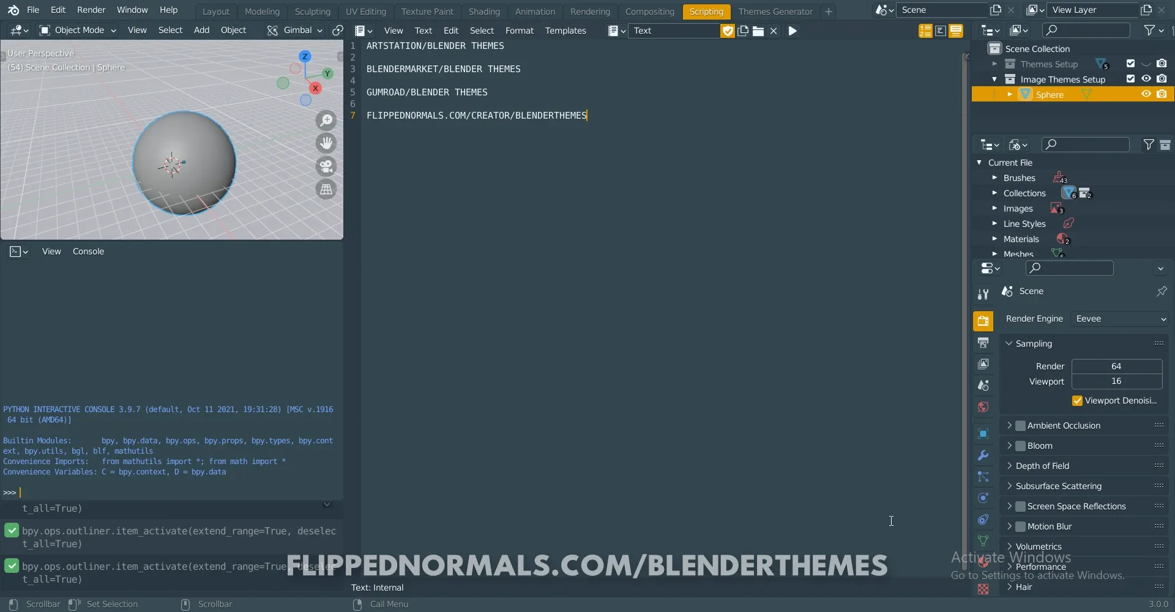Image resolution: width=1175 pixels, height=612 pixels.
Task: Switch to the Layout workspace tab
Action: tap(216, 12)
